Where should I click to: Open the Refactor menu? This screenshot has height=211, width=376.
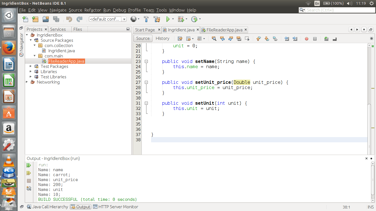(x=92, y=10)
